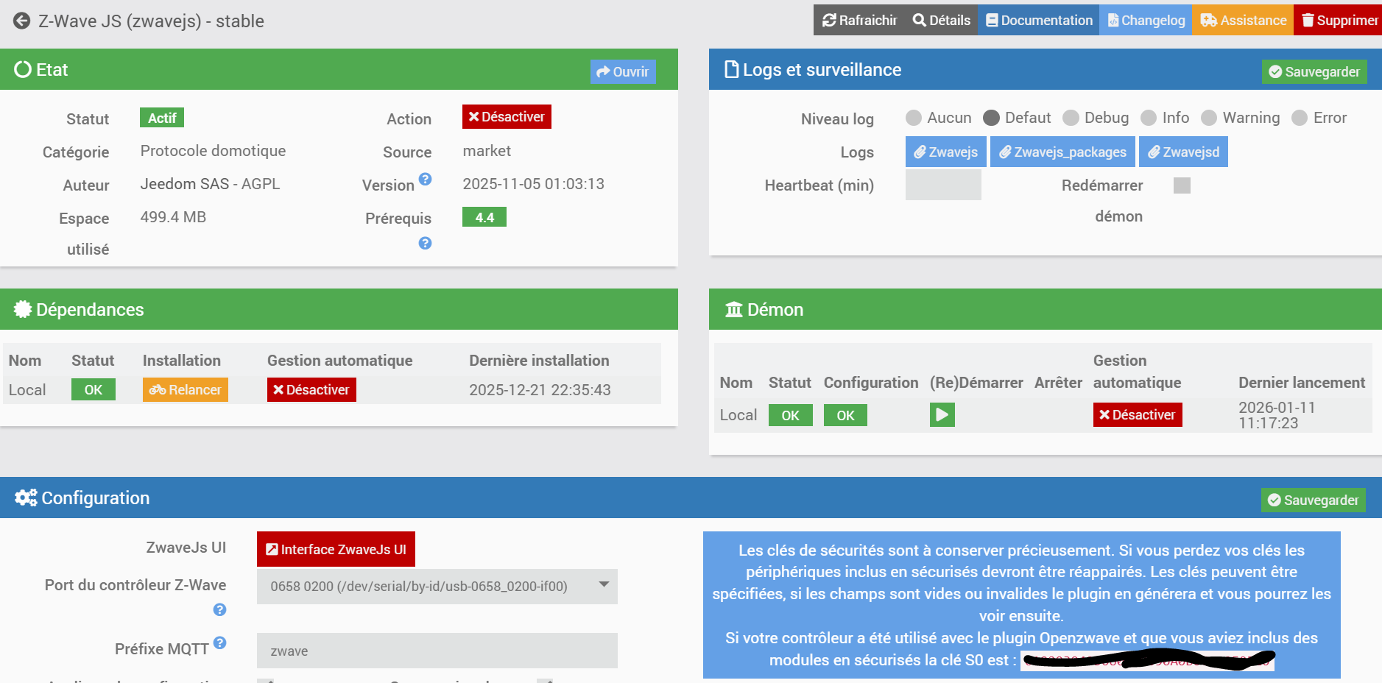Select Debug log level
Screen dimensions: 1382x683
[x=1071, y=118]
